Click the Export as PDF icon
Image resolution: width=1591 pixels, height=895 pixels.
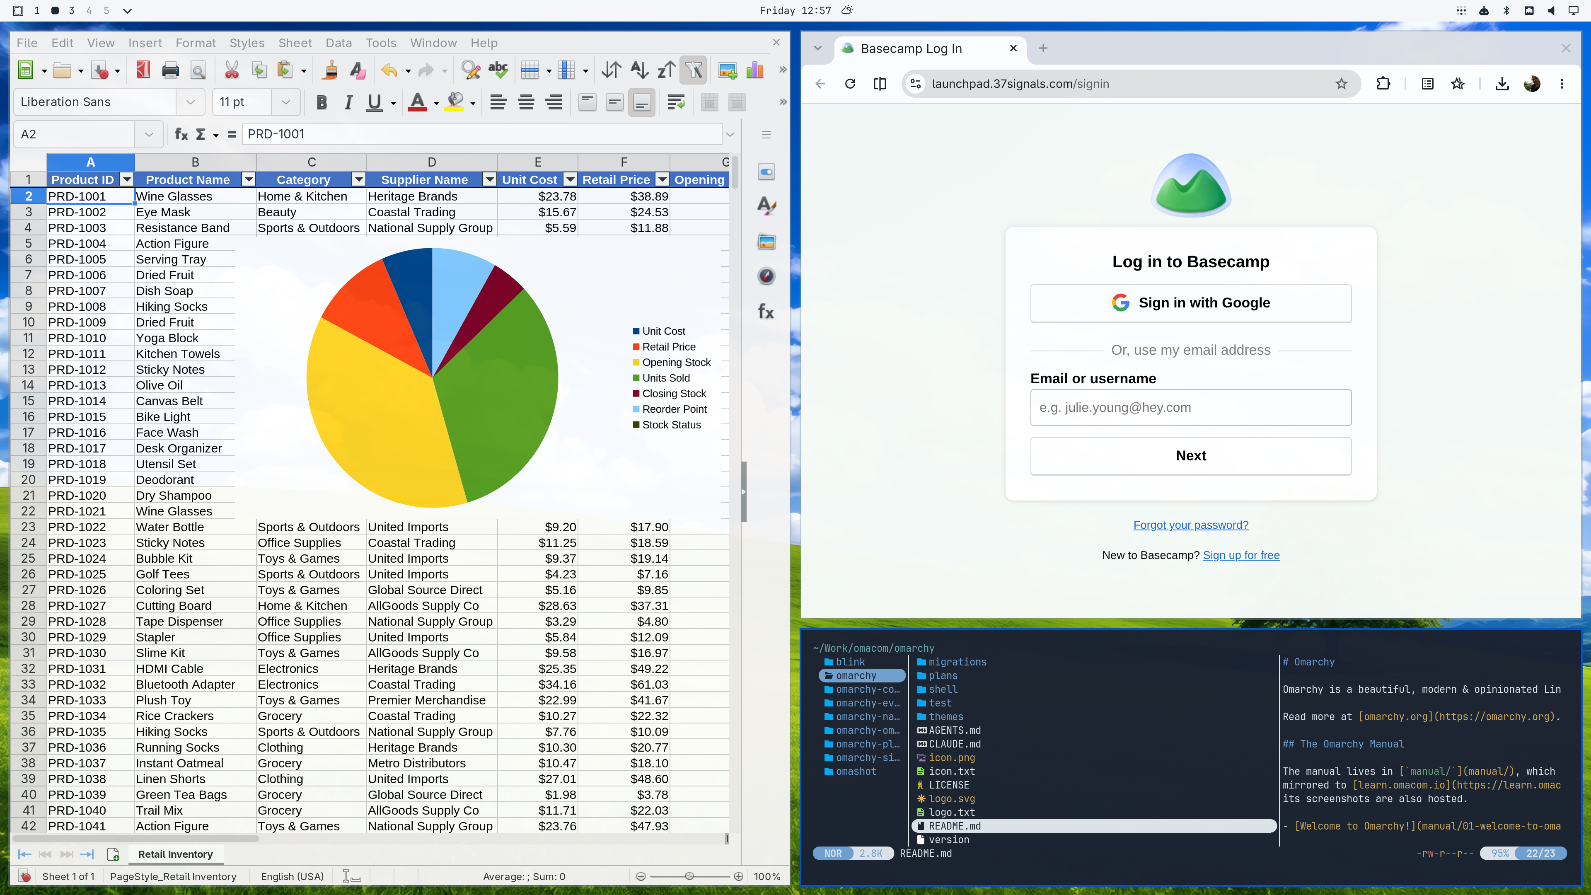tap(143, 70)
